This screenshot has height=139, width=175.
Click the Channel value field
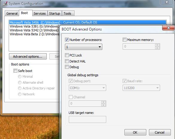pyautogui.click(x=85, y=103)
